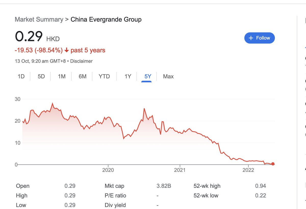This screenshot has width=306, height=209.
Task: Show the YTD price chart
Action: (x=104, y=76)
